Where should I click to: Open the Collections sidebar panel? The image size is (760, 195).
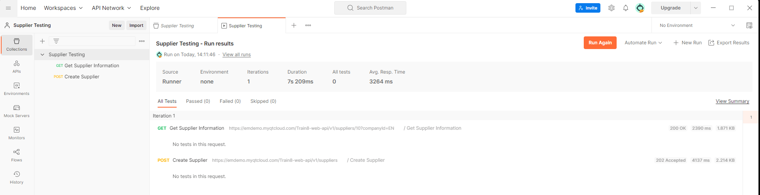pos(17,45)
